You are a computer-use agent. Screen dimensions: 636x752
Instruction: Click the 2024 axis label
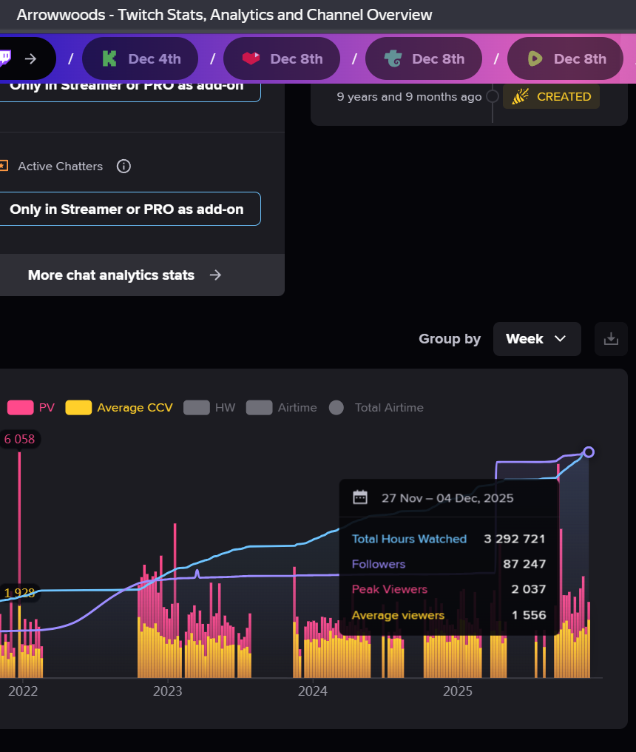(313, 691)
